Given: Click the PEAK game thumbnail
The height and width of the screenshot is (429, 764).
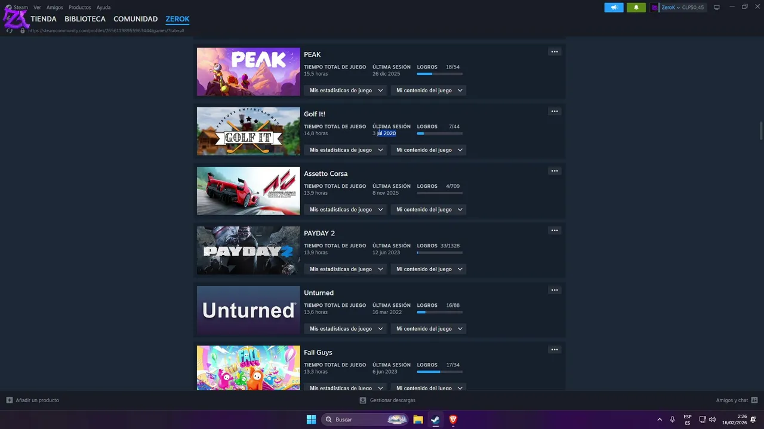Looking at the screenshot, I should coord(248,71).
